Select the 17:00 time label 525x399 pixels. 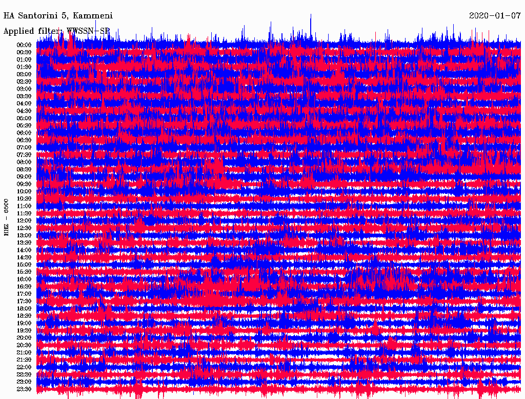pos(24,294)
